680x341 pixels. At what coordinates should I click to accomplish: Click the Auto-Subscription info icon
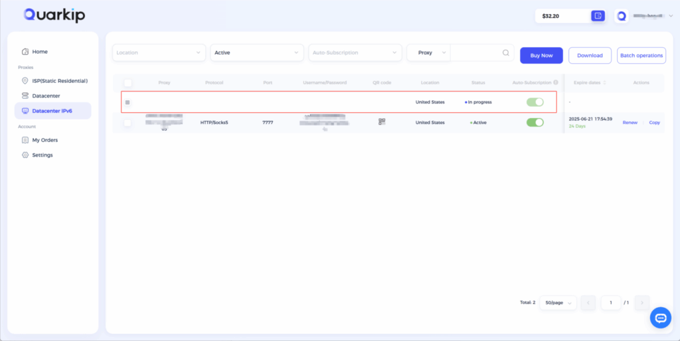click(556, 82)
